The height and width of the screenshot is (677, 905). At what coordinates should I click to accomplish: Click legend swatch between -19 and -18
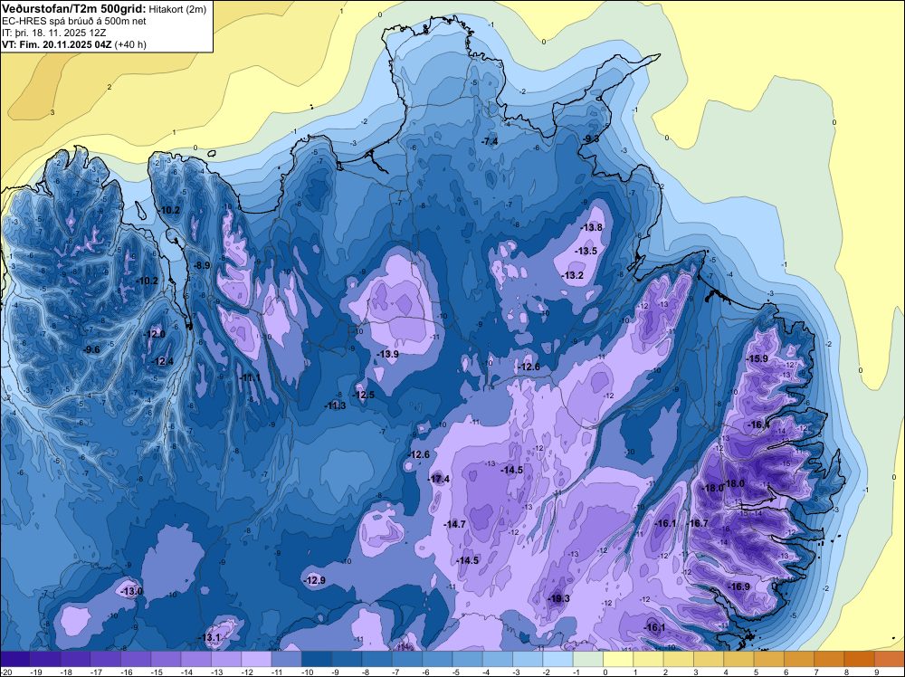pyautogui.click(x=45, y=659)
